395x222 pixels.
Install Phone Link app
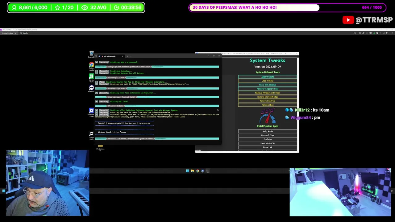click(268, 147)
